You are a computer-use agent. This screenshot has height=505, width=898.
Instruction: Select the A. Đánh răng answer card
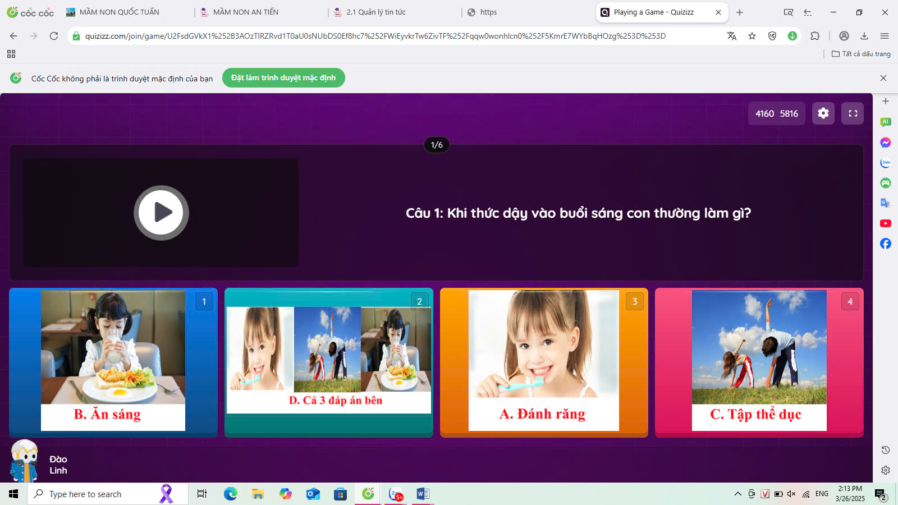click(x=543, y=362)
